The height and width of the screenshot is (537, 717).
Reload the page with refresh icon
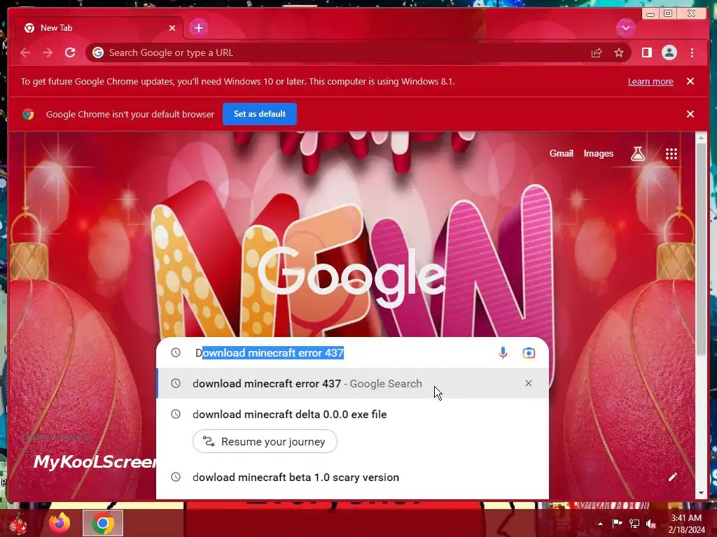point(70,52)
